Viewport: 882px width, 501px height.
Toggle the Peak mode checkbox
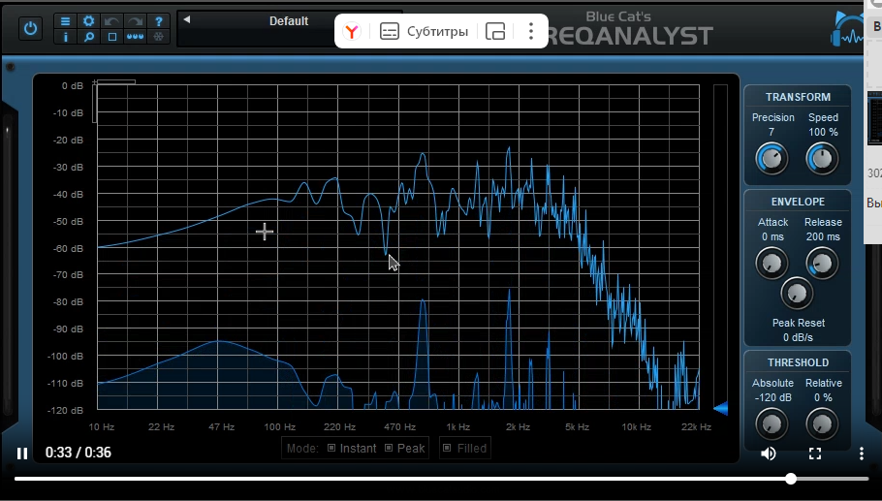coord(389,448)
